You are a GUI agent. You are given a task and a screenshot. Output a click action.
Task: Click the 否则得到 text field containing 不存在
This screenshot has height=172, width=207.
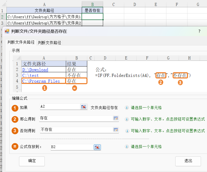point(76,130)
